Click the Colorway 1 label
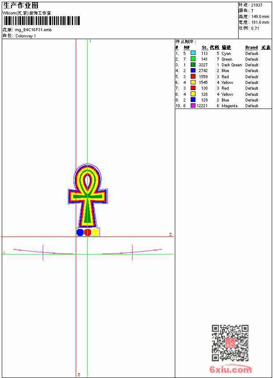This screenshot has height=378, width=273. click(x=26, y=36)
